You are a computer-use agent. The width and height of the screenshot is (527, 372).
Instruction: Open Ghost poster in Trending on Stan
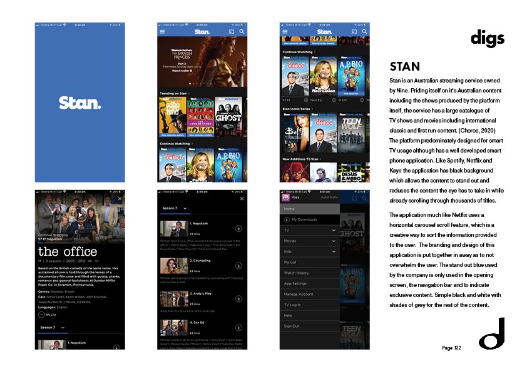coord(228,117)
